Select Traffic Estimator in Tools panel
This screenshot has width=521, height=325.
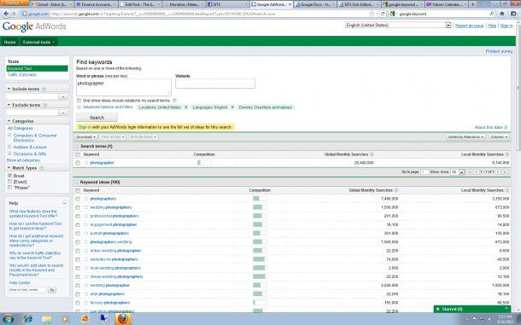click(22, 75)
